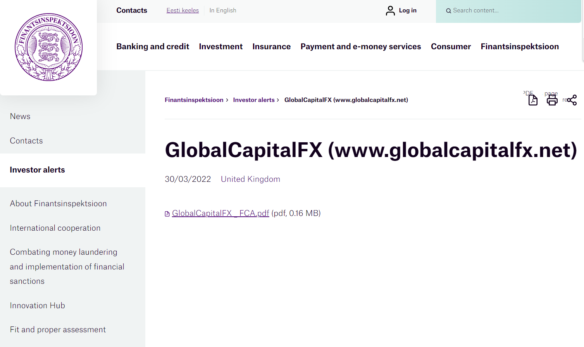Open Payment and e-money services menu

361,47
